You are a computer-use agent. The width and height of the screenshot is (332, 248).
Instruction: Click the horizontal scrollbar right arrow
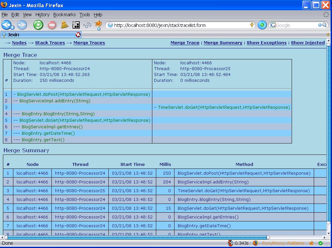coord(325,237)
